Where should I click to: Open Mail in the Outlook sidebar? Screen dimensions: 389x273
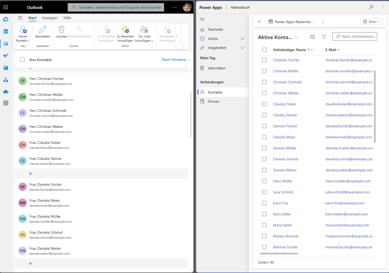point(5,19)
